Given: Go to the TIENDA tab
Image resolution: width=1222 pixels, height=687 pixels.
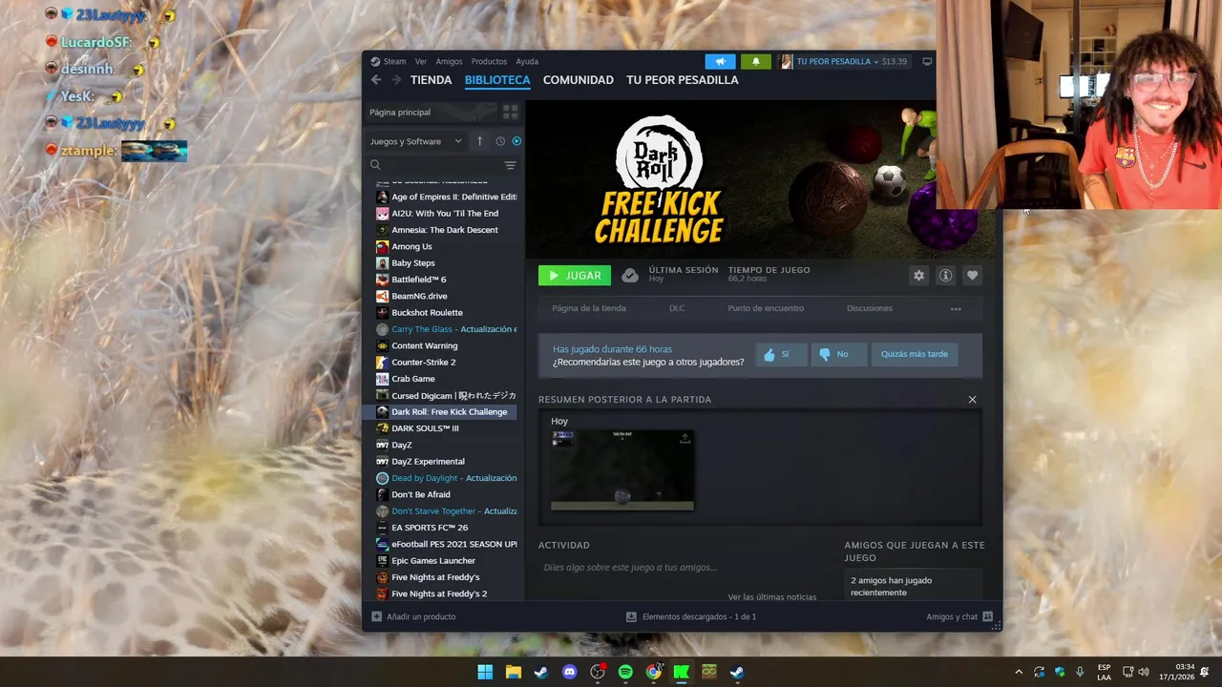Looking at the screenshot, I should click(x=431, y=80).
